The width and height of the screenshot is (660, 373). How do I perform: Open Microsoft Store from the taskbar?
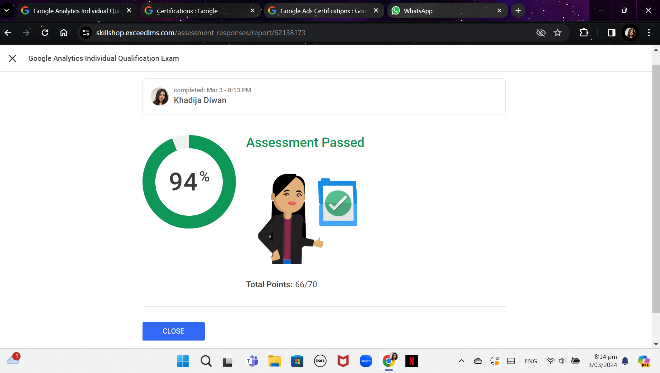297,361
